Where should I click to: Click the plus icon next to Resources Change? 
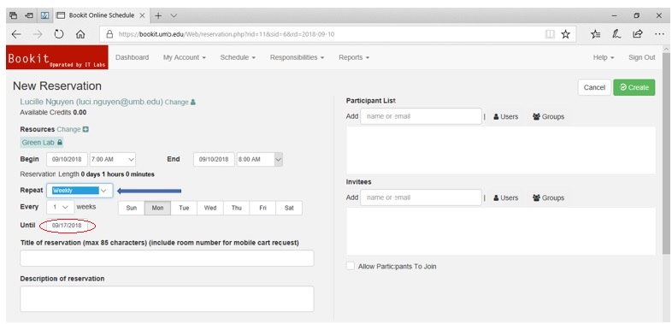tap(85, 129)
